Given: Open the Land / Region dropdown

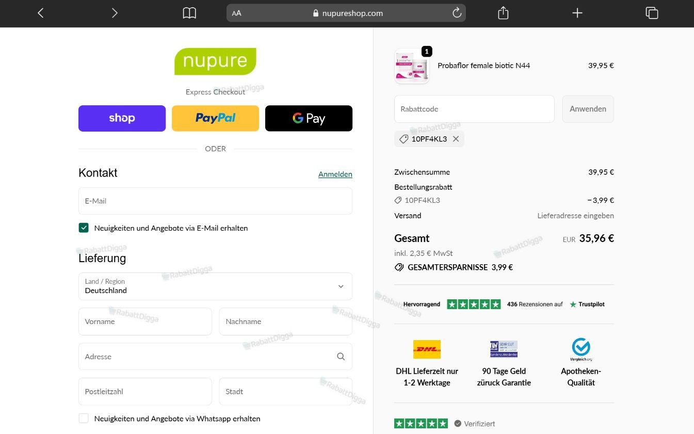Looking at the screenshot, I should tap(215, 286).
